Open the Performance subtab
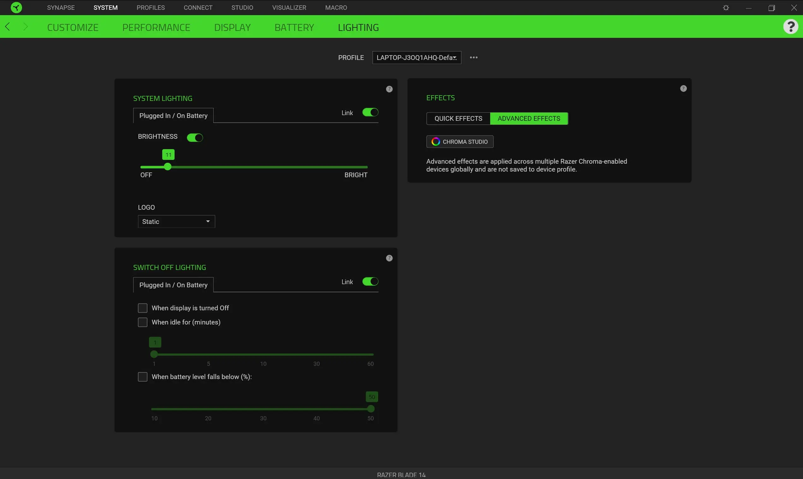The width and height of the screenshot is (803, 479). [x=156, y=27]
